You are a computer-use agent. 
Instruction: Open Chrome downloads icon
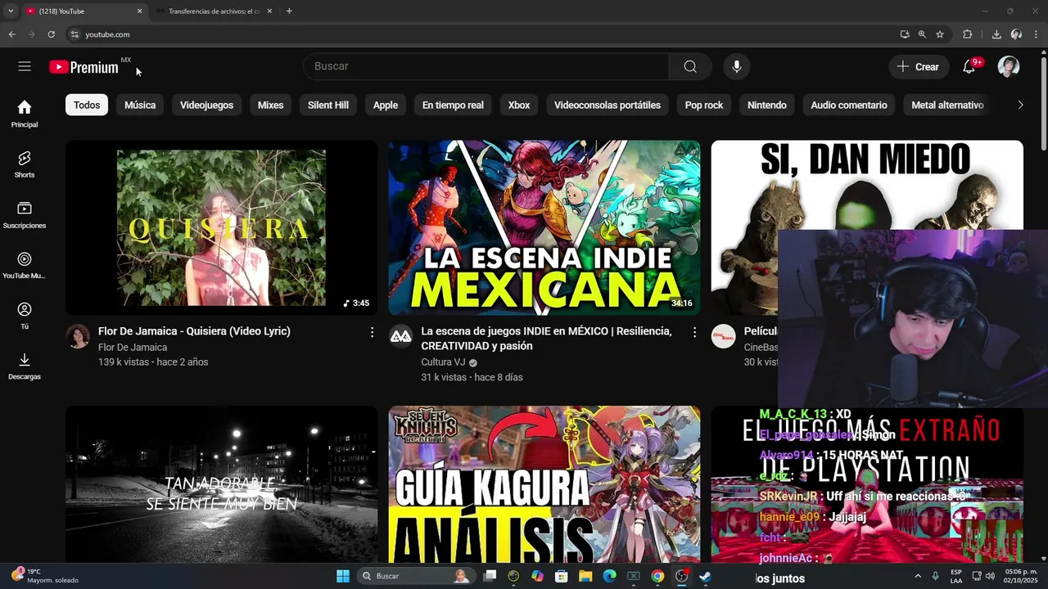pyautogui.click(x=996, y=34)
